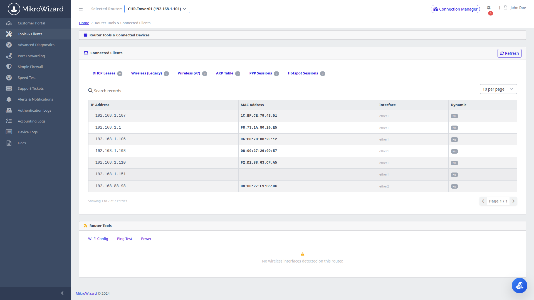Click the Router Tools crossed-tools icon
The image size is (534, 300).
(85, 226)
